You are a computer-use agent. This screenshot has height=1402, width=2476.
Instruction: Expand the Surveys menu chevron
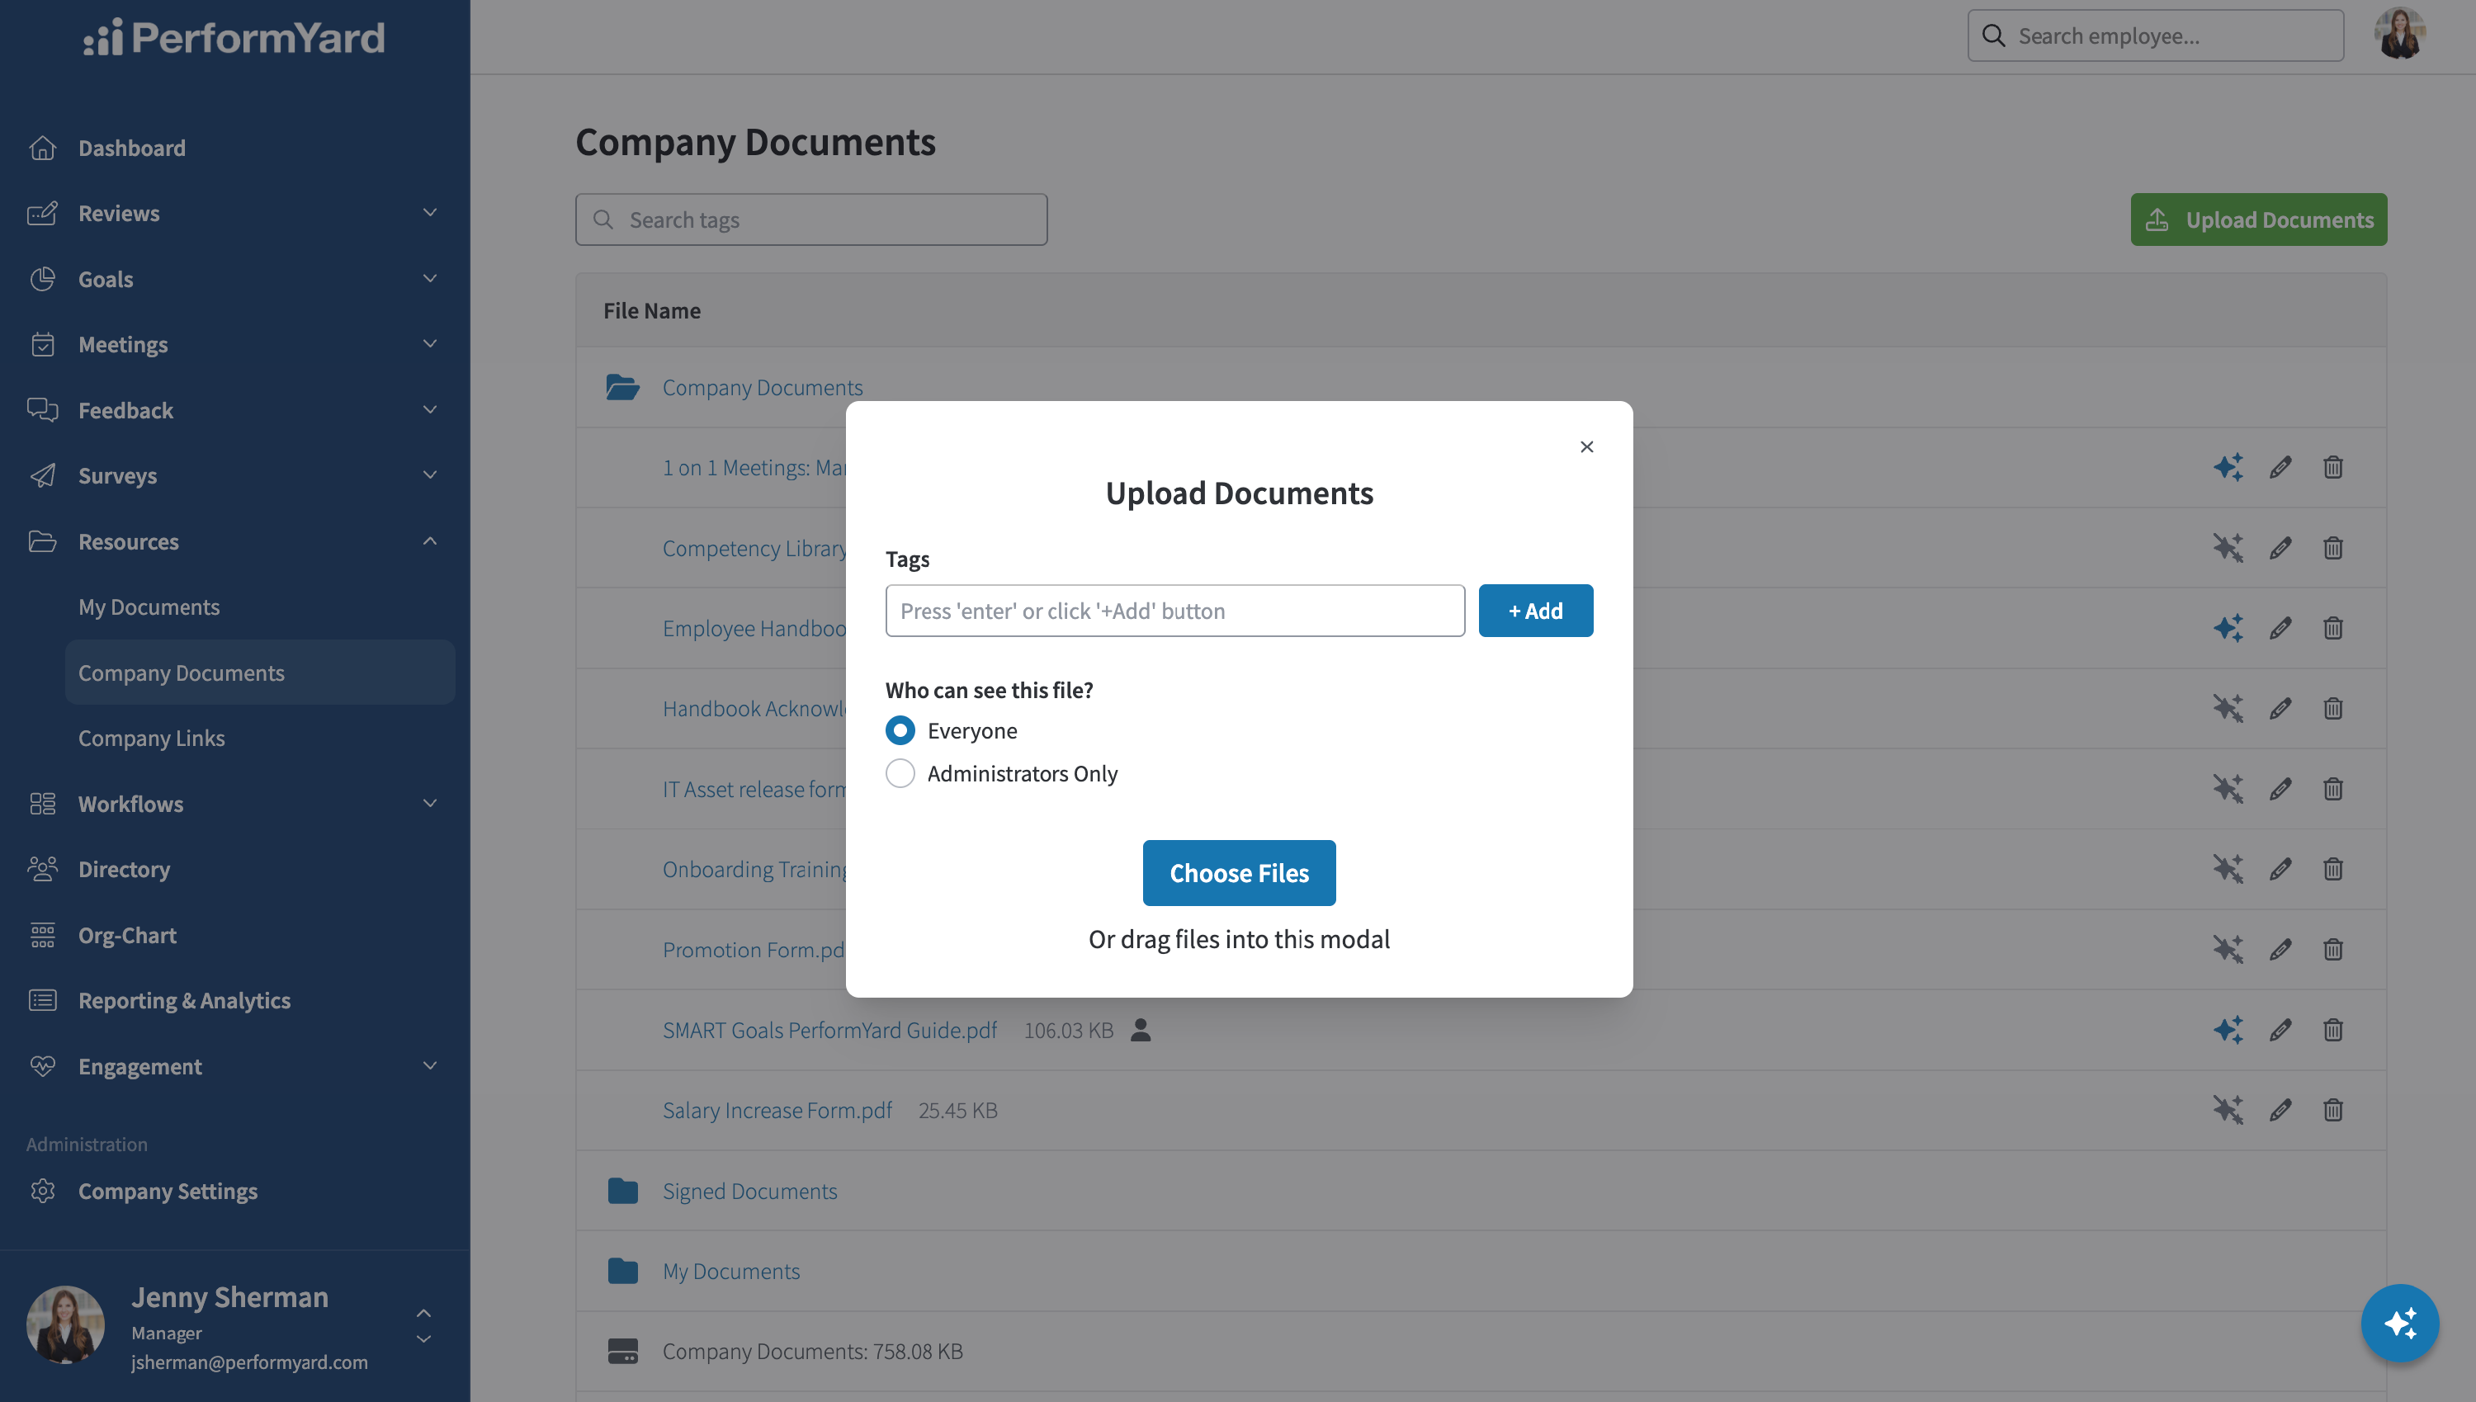pos(429,474)
